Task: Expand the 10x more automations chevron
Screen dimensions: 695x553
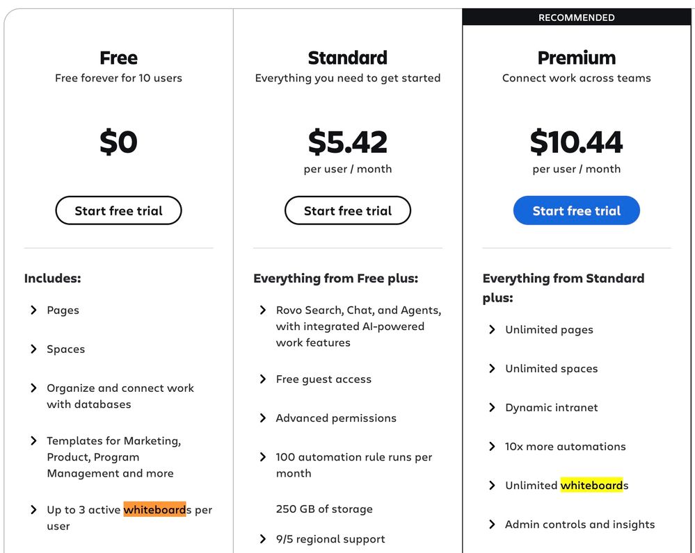Action: [493, 447]
